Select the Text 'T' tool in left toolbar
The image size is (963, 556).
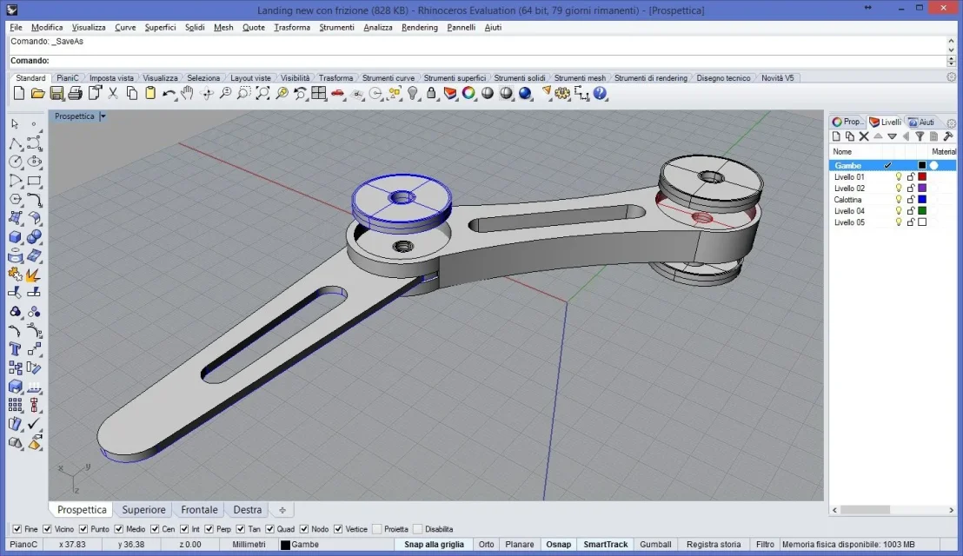click(x=16, y=349)
